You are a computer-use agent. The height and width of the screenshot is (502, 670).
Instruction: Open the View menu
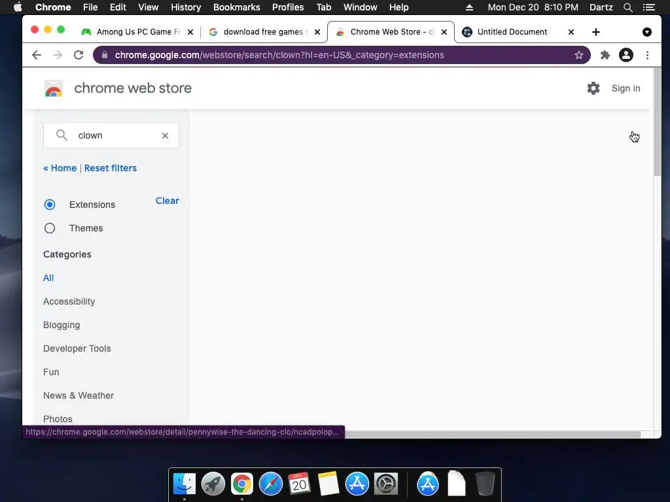click(x=149, y=7)
